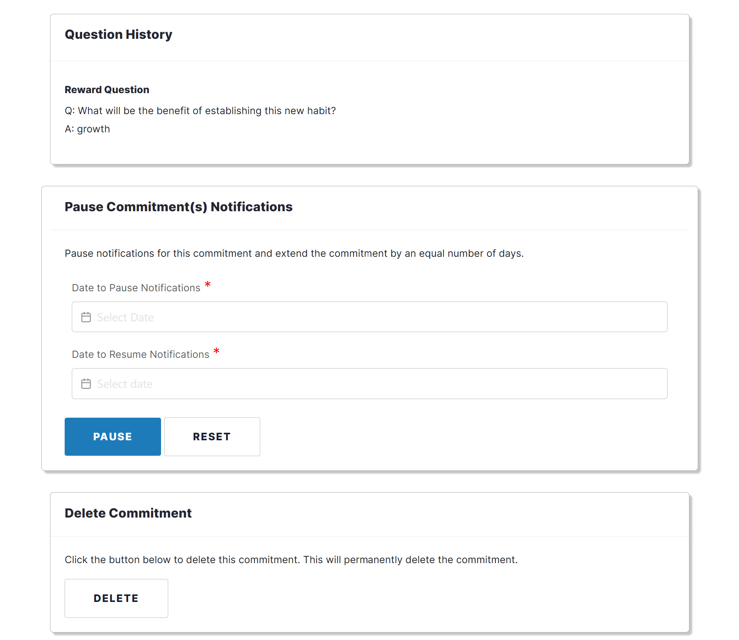Click the benefit of new habit question text

200,111
